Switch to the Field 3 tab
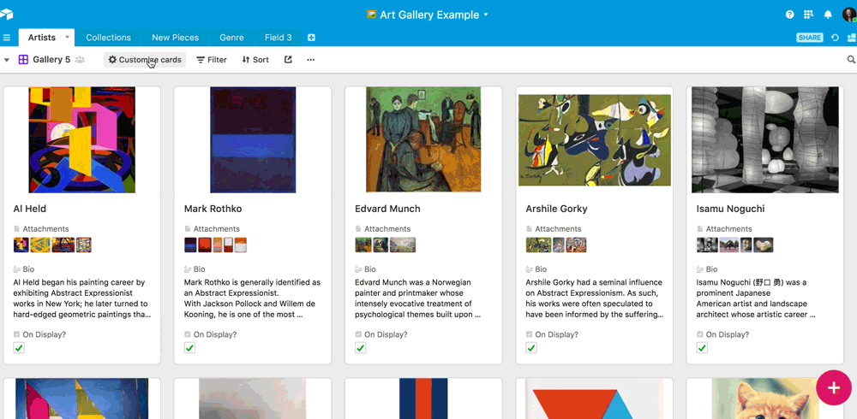The image size is (857, 419). tap(279, 38)
